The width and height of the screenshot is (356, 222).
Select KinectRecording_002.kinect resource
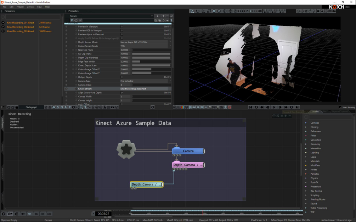click(21, 27)
